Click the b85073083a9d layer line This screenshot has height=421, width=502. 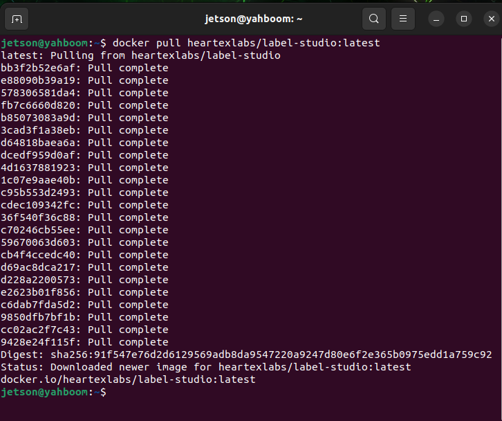[84, 118]
